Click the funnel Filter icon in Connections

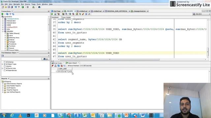point(10,14)
